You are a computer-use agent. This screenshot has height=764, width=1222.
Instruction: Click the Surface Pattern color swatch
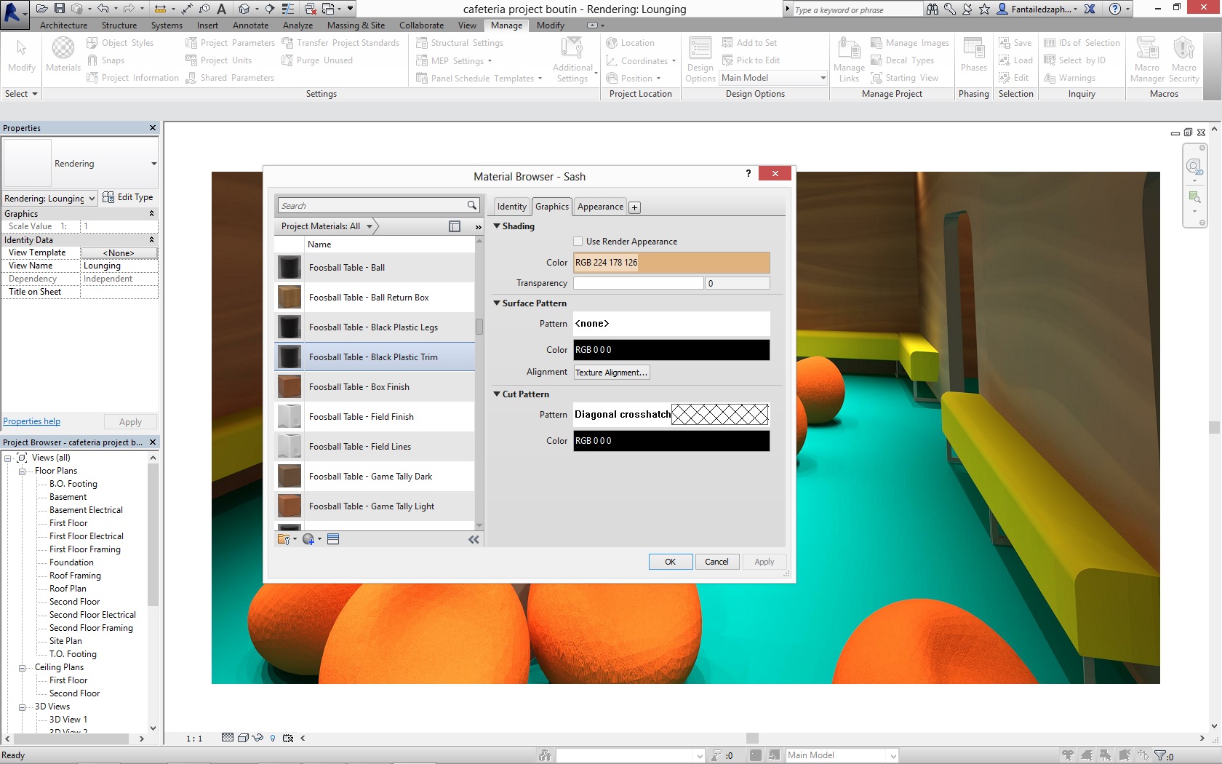[671, 350]
